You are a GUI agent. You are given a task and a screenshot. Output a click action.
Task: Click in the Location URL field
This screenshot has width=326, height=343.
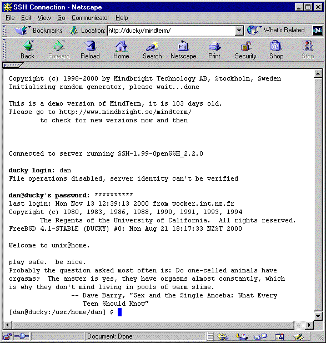click(171, 31)
